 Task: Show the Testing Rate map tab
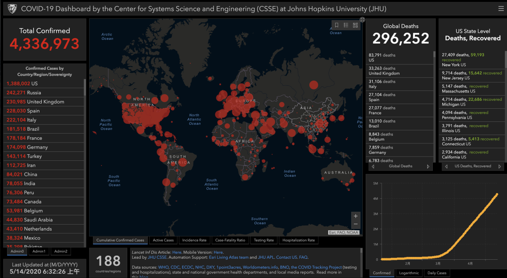[264, 240]
